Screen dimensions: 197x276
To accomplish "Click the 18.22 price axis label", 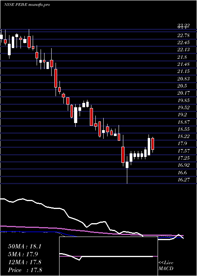I will click(184, 136).
